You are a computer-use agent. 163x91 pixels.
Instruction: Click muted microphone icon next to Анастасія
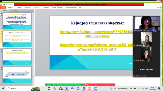point(134,45)
